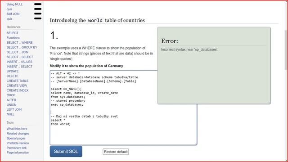Screen dimensions: 288x162
Task: Click the 'from world;' line in editor
Action: pos(61,124)
